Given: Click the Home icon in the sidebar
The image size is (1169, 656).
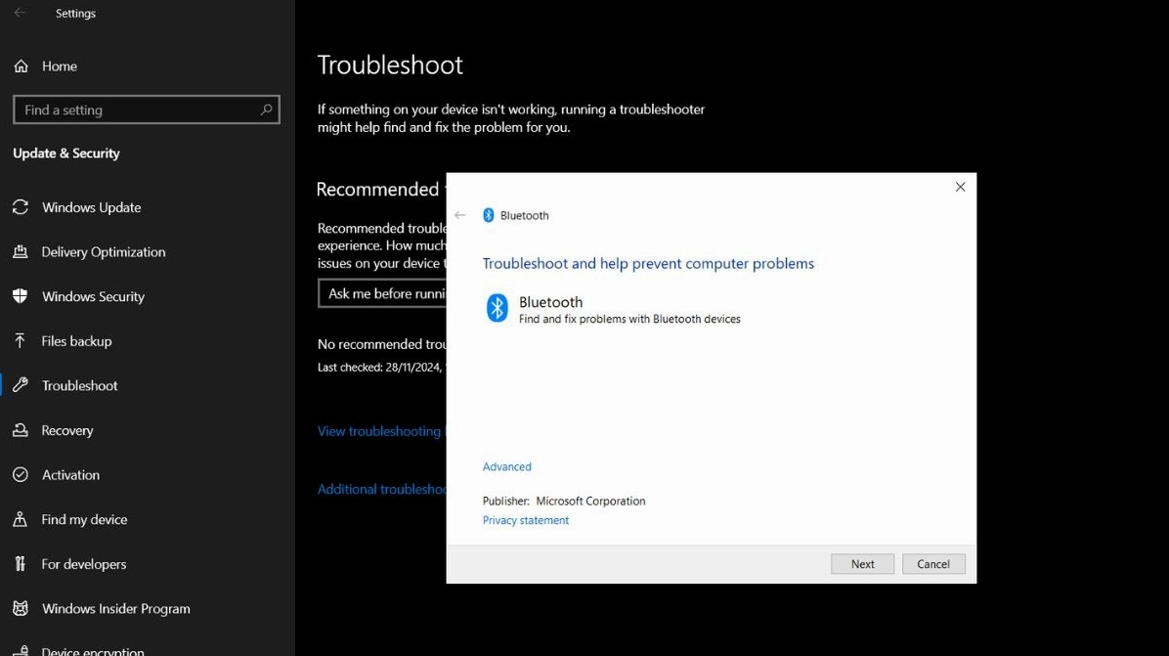Looking at the screenshot, I should (22, 66).
